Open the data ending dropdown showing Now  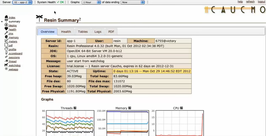click(132, 2)
